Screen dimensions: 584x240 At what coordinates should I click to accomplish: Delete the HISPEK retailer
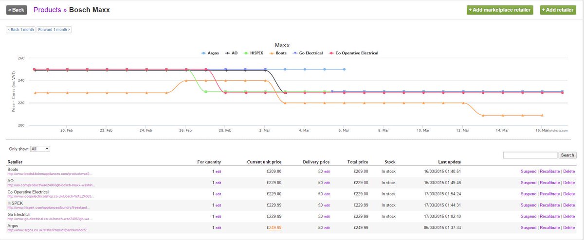569,205
